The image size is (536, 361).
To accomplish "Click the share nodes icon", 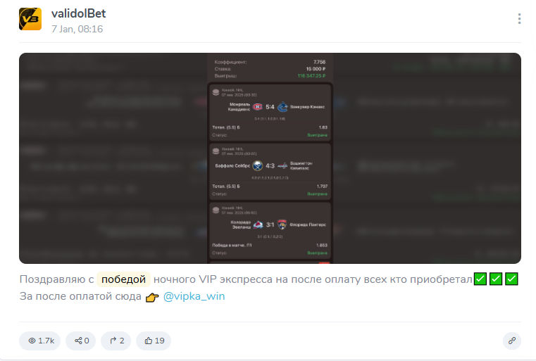I will (x=78, y=341).
